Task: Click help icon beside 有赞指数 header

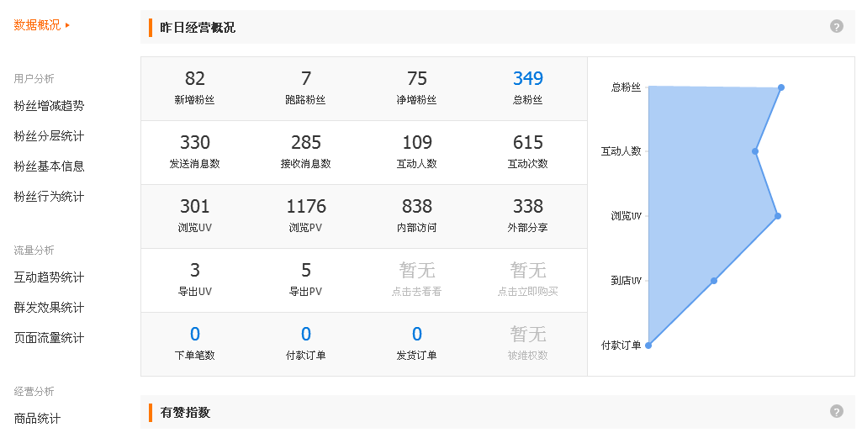Action: [836, 411]
